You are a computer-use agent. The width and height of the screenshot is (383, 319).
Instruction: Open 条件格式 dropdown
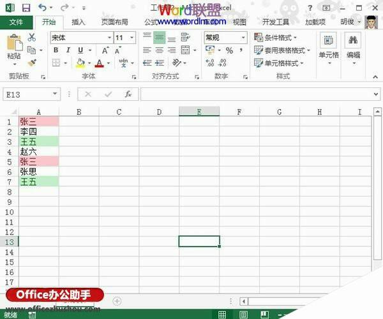[x=275, y=38]
